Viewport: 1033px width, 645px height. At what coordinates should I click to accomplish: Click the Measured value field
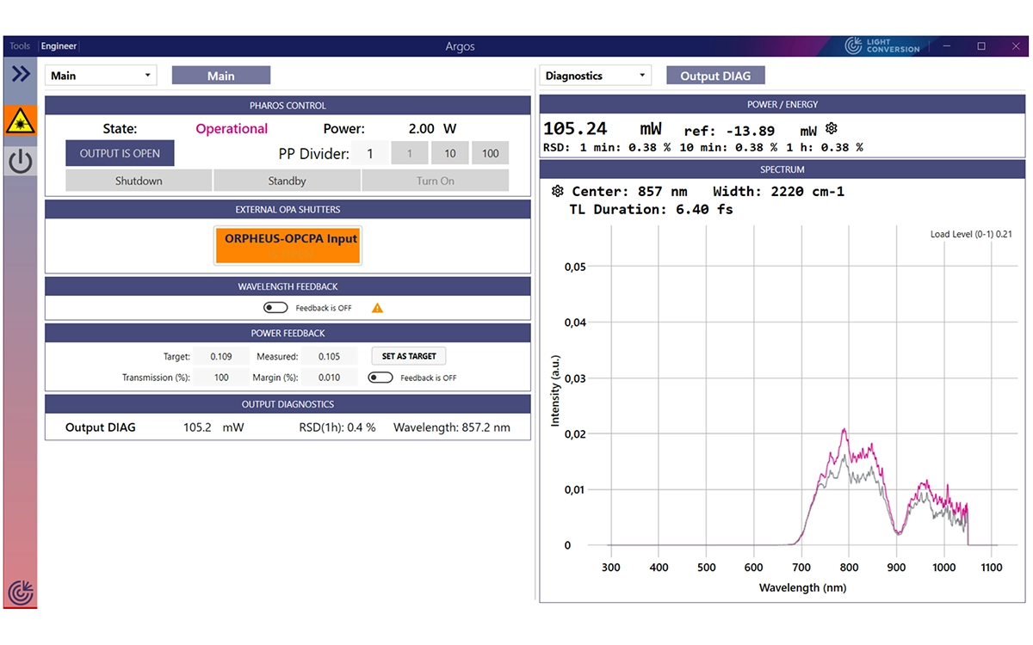[329, 356]
